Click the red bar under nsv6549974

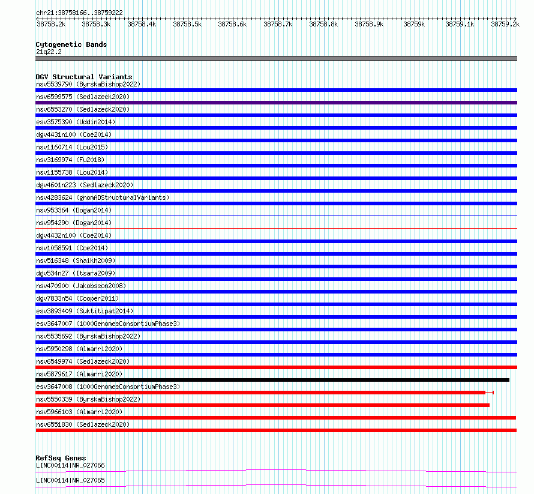pos(276,367)
